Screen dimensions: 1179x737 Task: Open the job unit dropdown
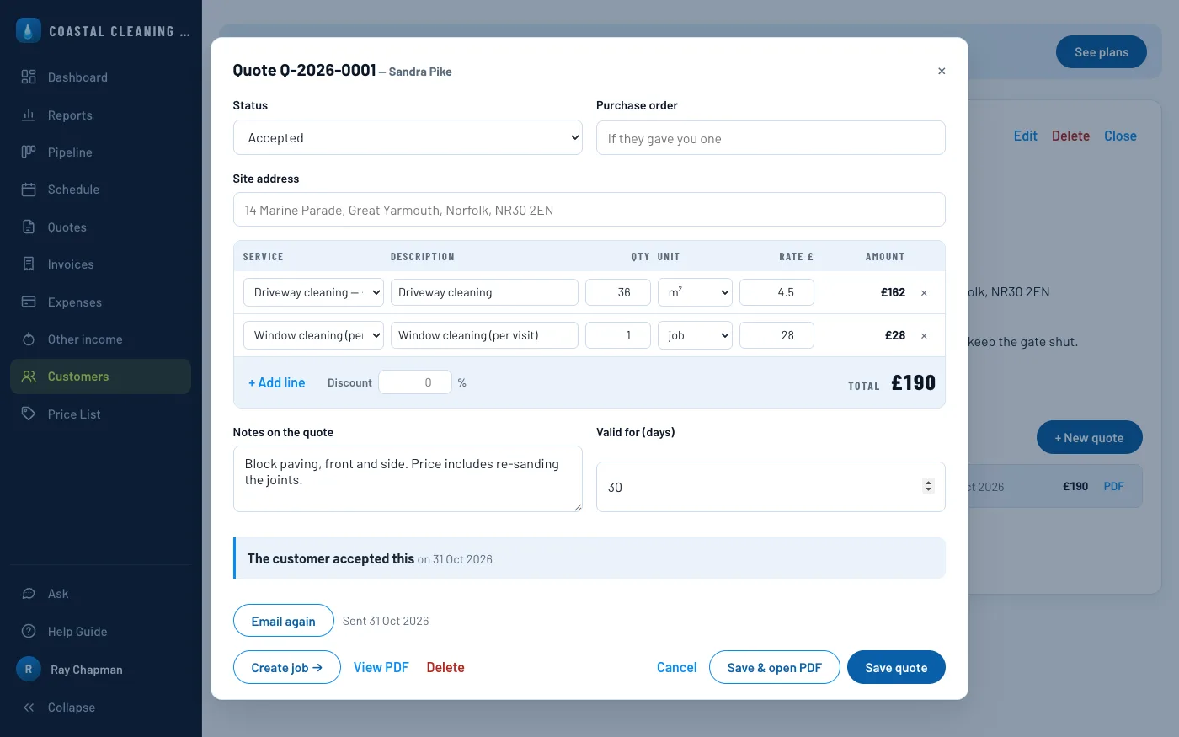tap(695, 335)
